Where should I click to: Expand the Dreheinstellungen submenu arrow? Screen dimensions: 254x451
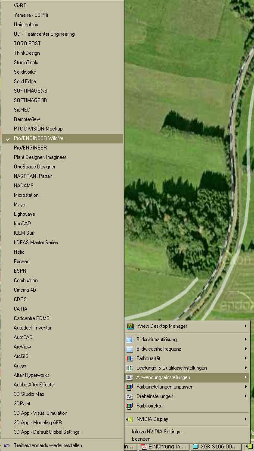pos(246,396)
